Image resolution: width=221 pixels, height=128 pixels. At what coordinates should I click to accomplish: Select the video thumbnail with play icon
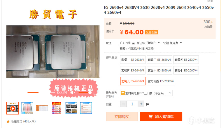point(12,108)
